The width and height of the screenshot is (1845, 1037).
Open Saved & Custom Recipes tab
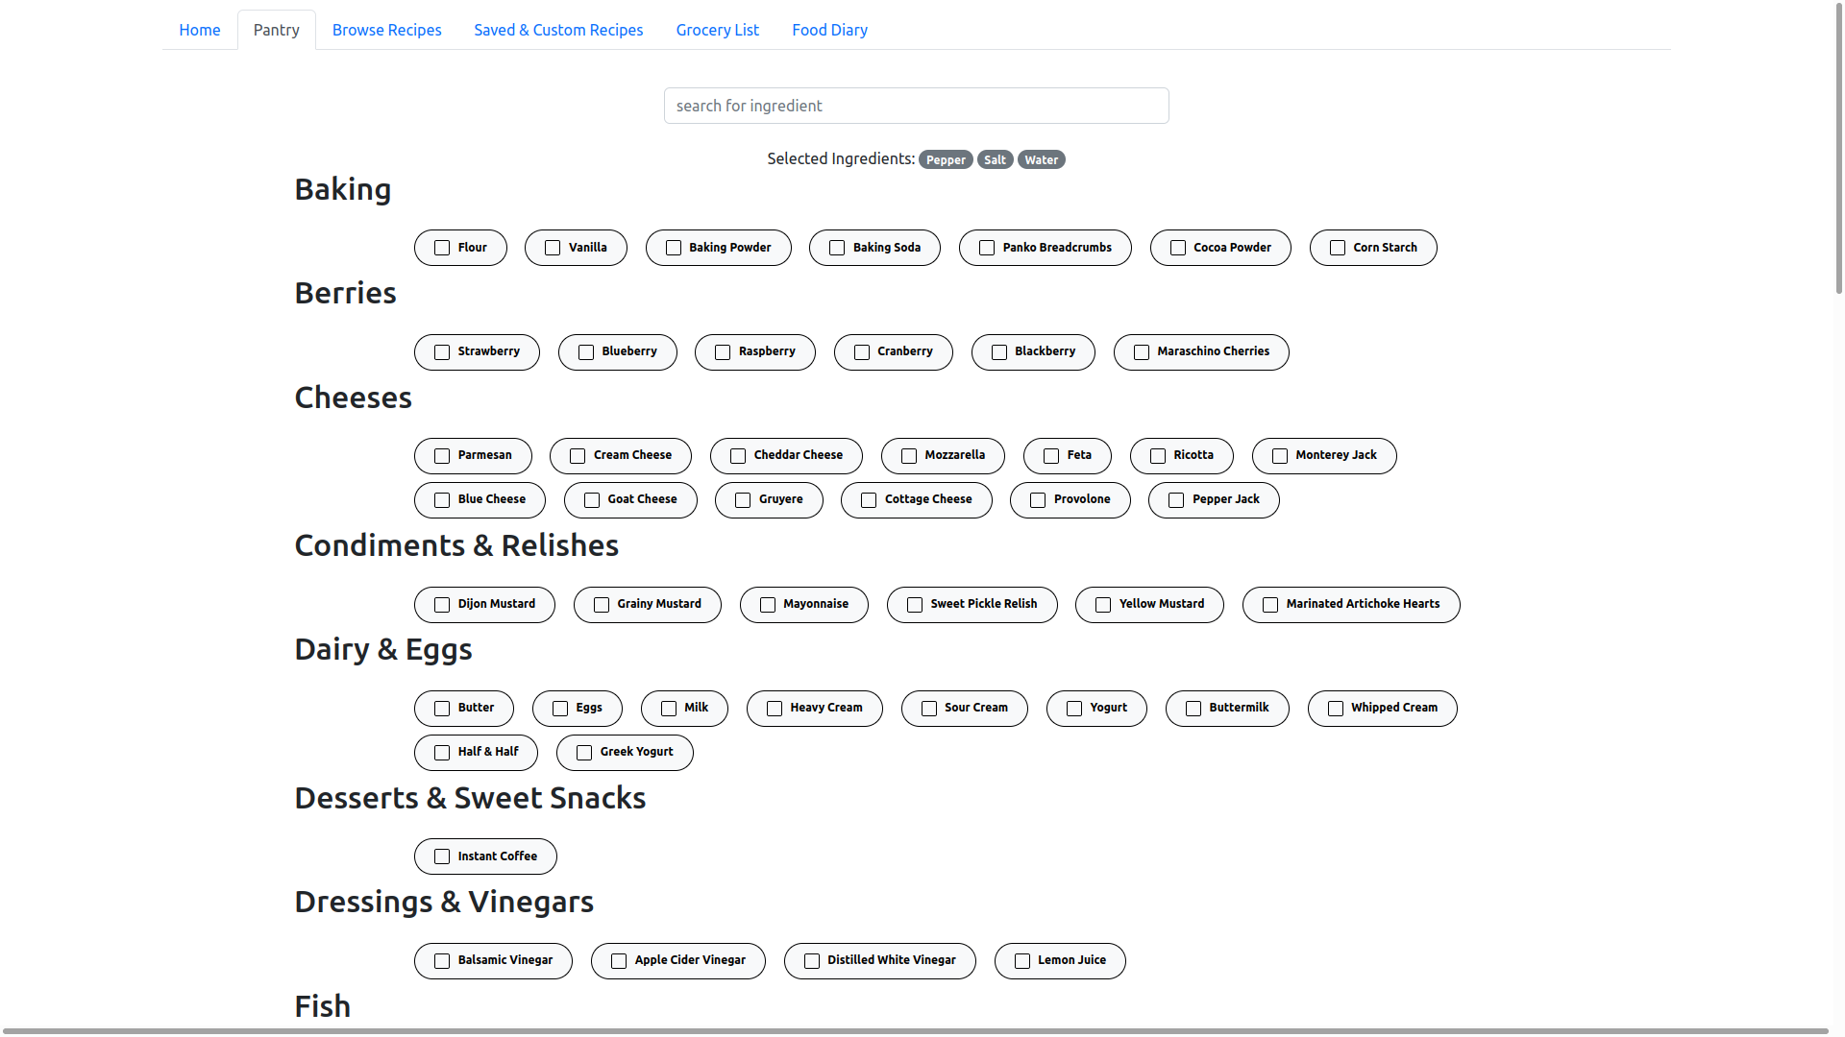(x=558, y=30)
